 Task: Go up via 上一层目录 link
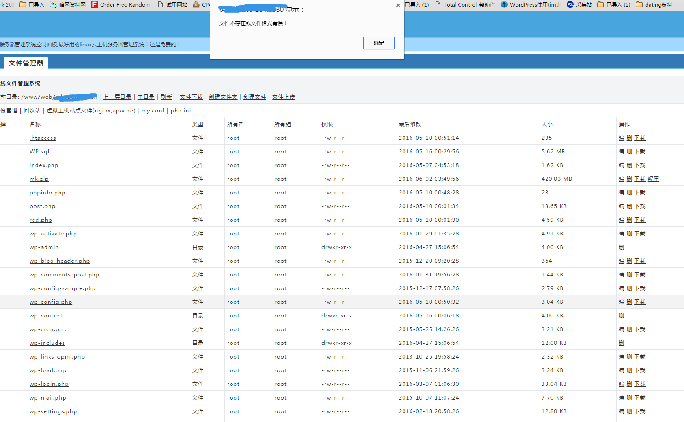coord(117,97)
